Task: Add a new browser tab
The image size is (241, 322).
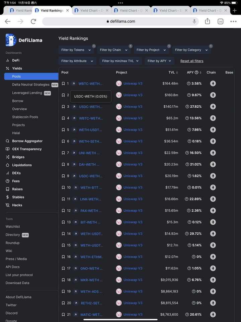Action: point(235,10)
